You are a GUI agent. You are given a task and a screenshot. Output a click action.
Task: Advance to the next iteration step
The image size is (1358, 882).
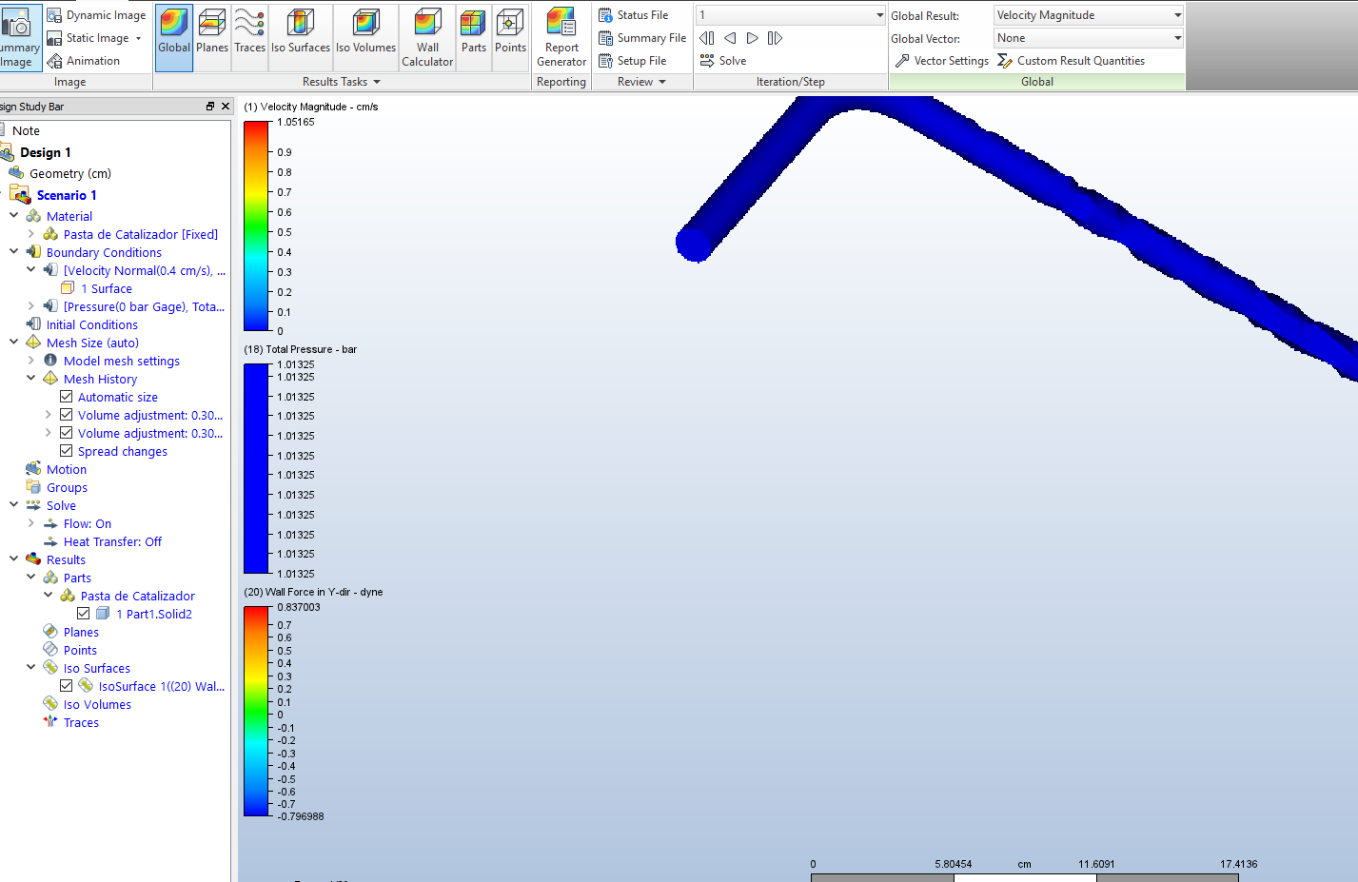click(753, 38)
